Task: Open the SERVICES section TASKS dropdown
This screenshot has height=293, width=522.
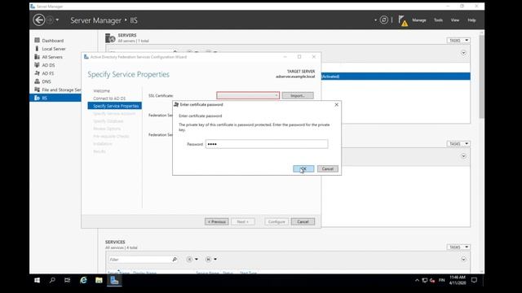Action: pyautogui.click(x=458, y=247)
